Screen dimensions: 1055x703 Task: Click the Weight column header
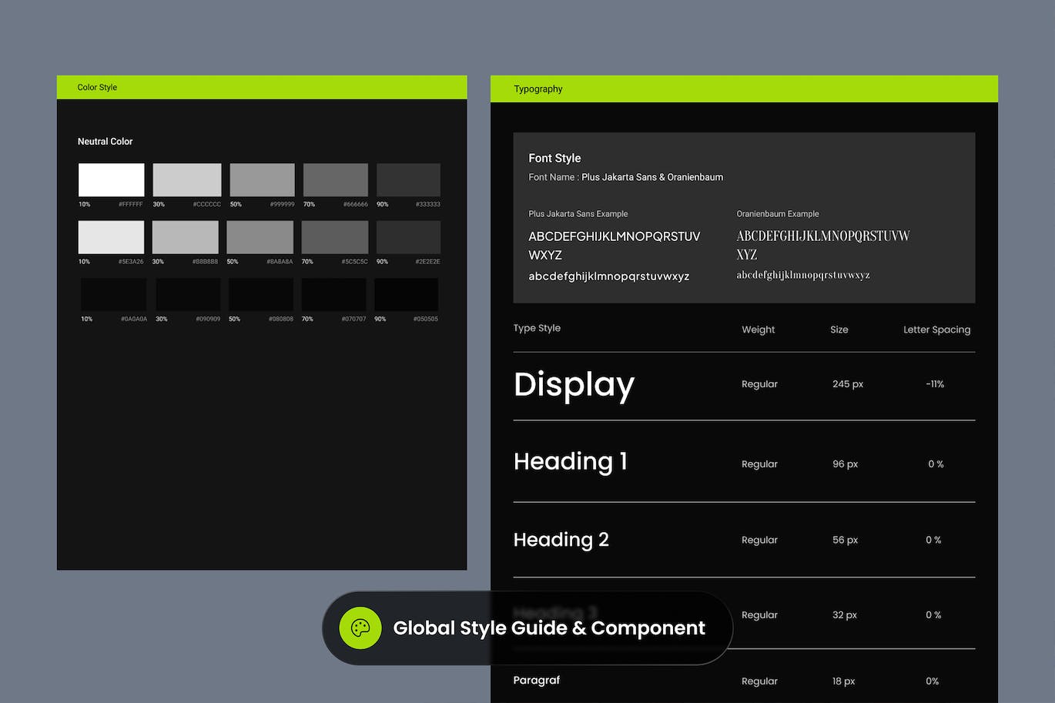[x=759, y=330]
